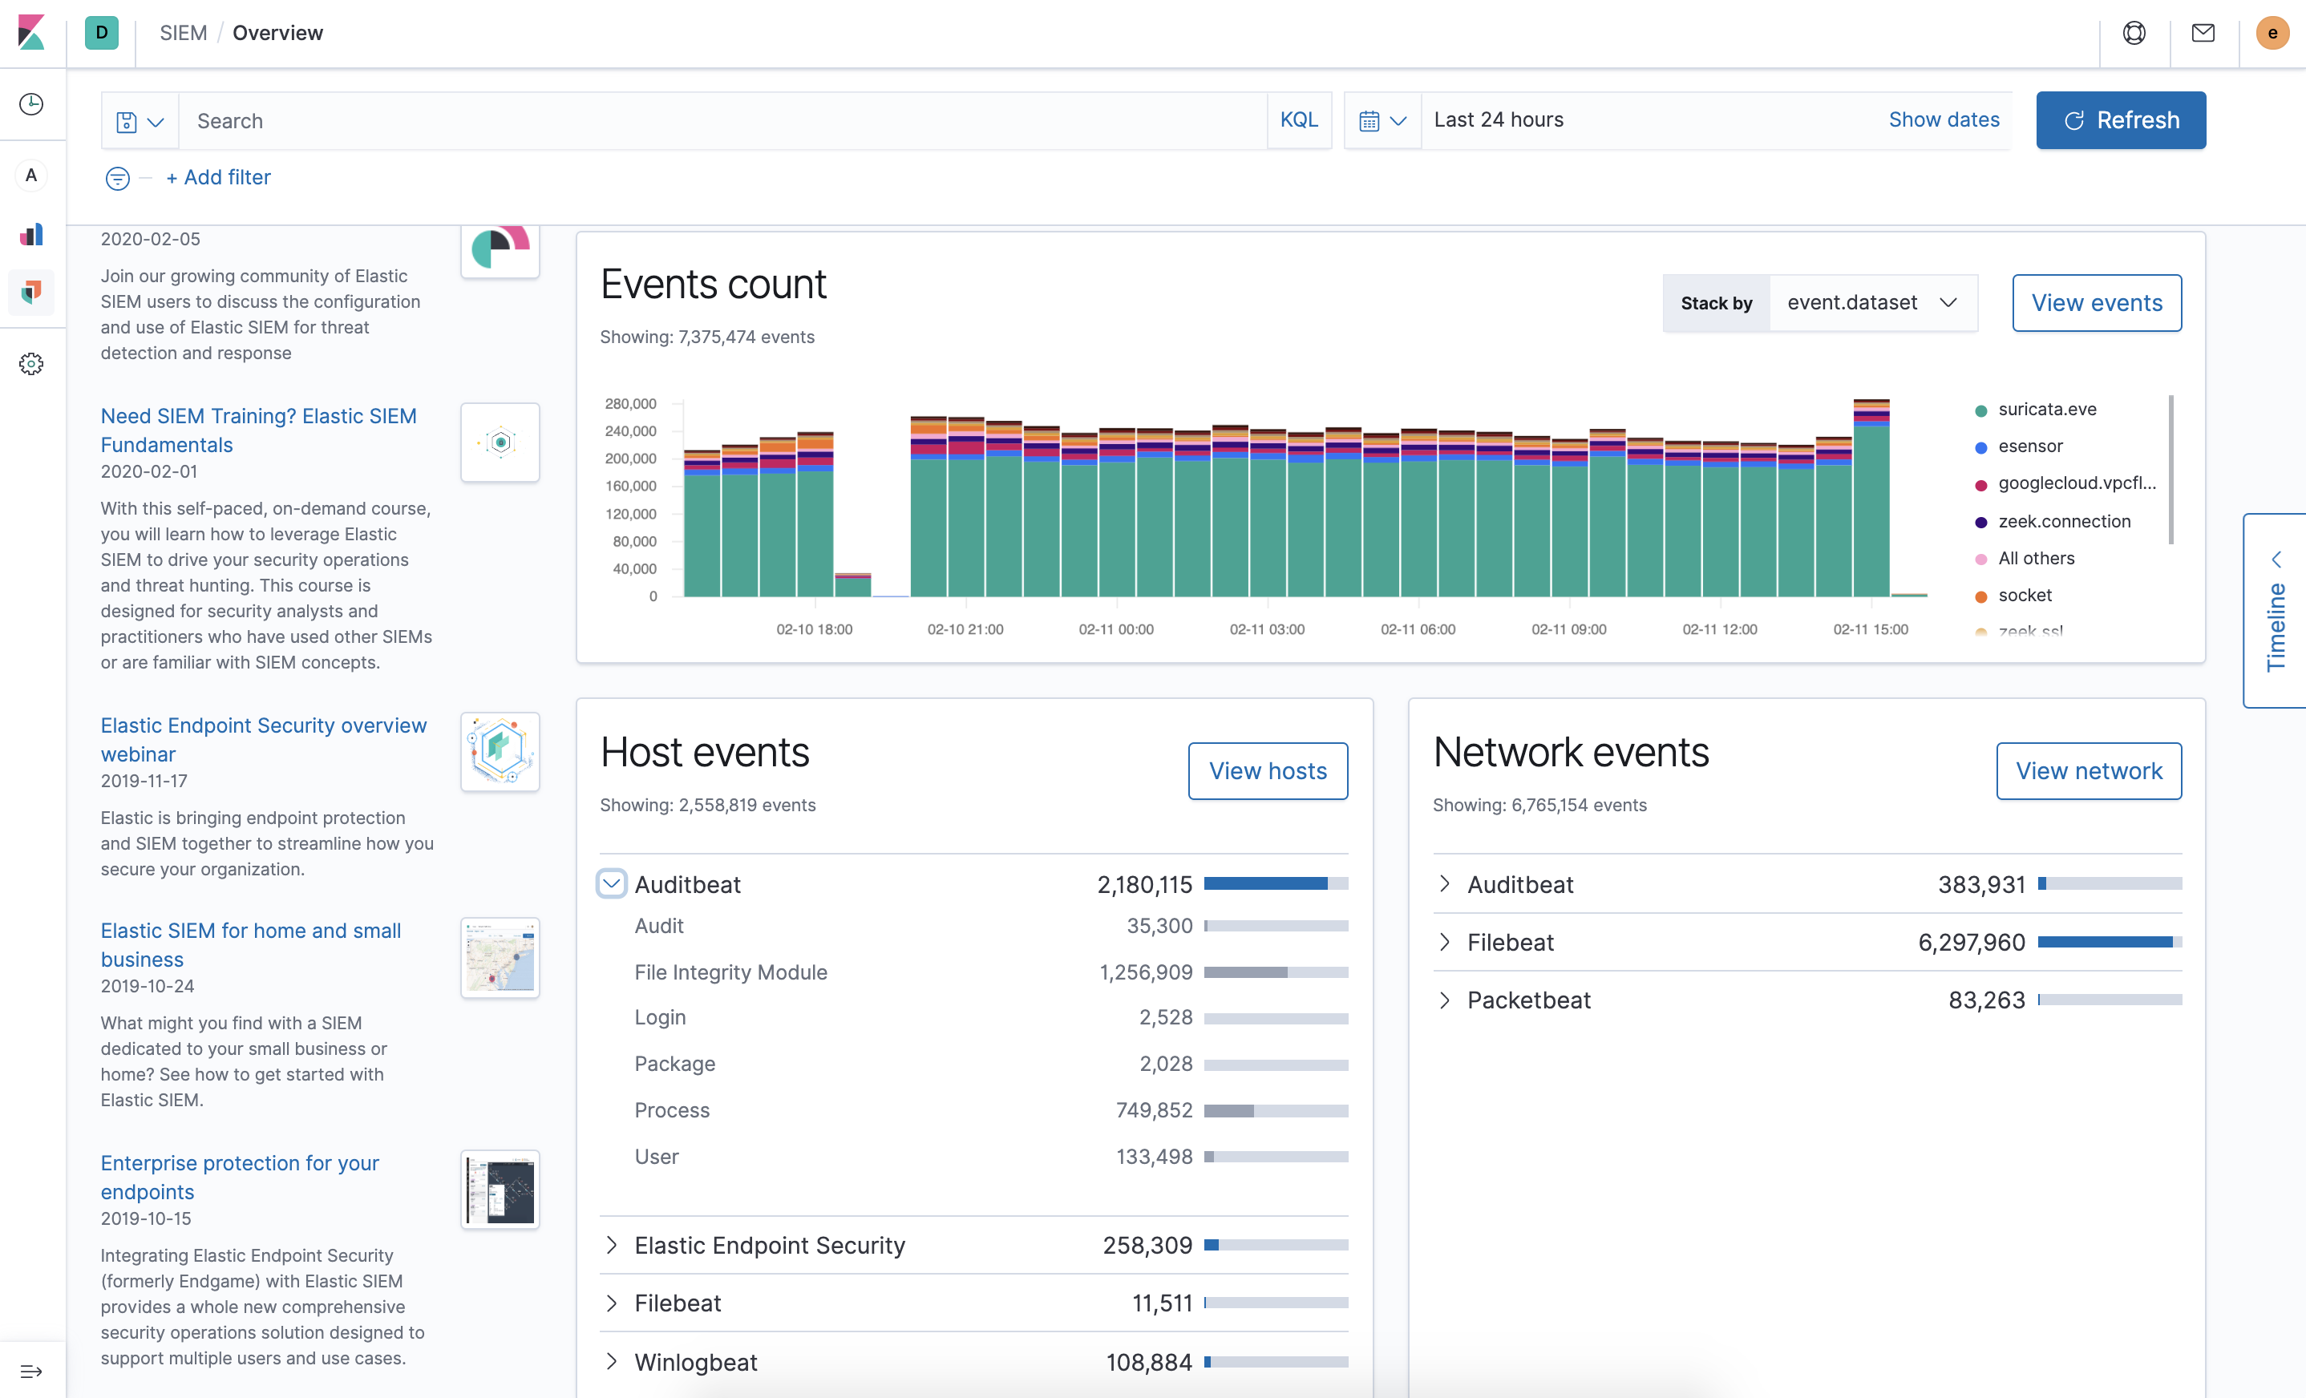This screenshot has height=1398, width=2306.
Task: Click the Refresh button
Action: click(x=2120, y=119)
